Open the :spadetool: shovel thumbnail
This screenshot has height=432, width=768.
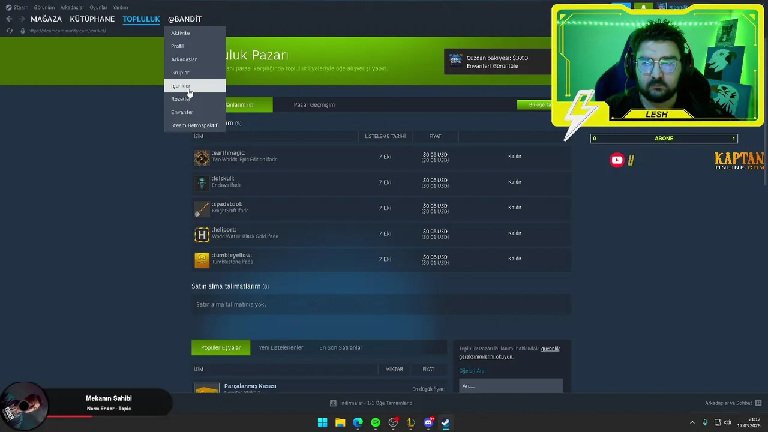[x=202, y=209]
